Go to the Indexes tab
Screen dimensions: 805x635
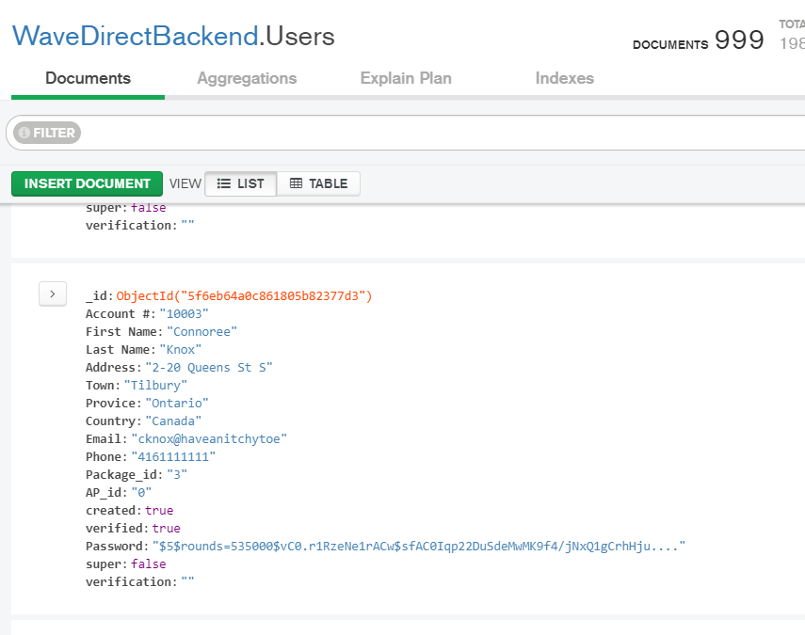[x=564, y=78]
